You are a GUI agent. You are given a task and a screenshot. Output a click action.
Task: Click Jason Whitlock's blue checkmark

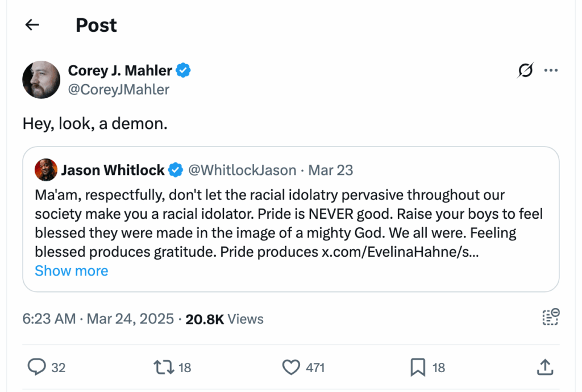pyautogui.click(x=175, y=170)
